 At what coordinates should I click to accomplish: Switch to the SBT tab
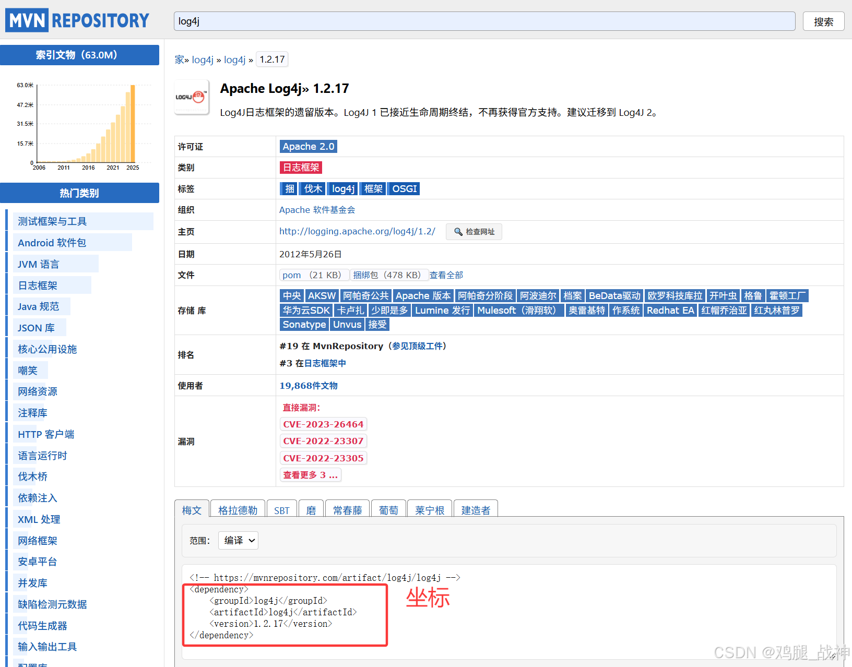pos(281,510)
